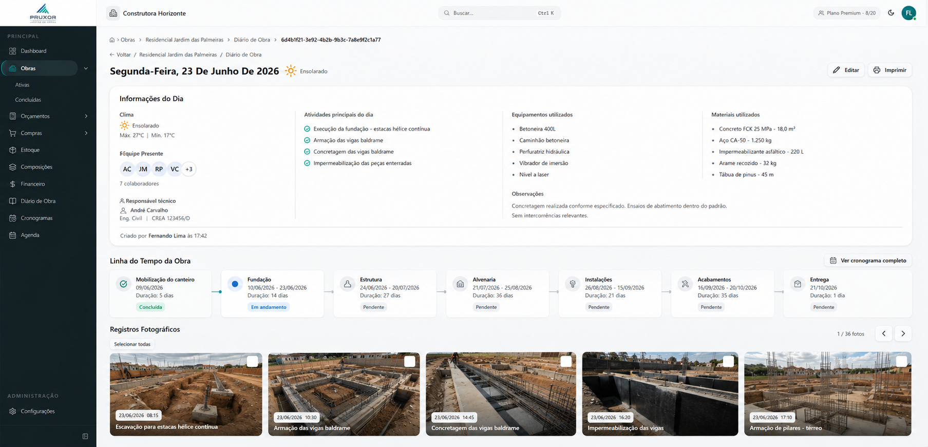Click the Entrega stage icon
This screenshot has height=447, width=928.
(x=798, y=284)
